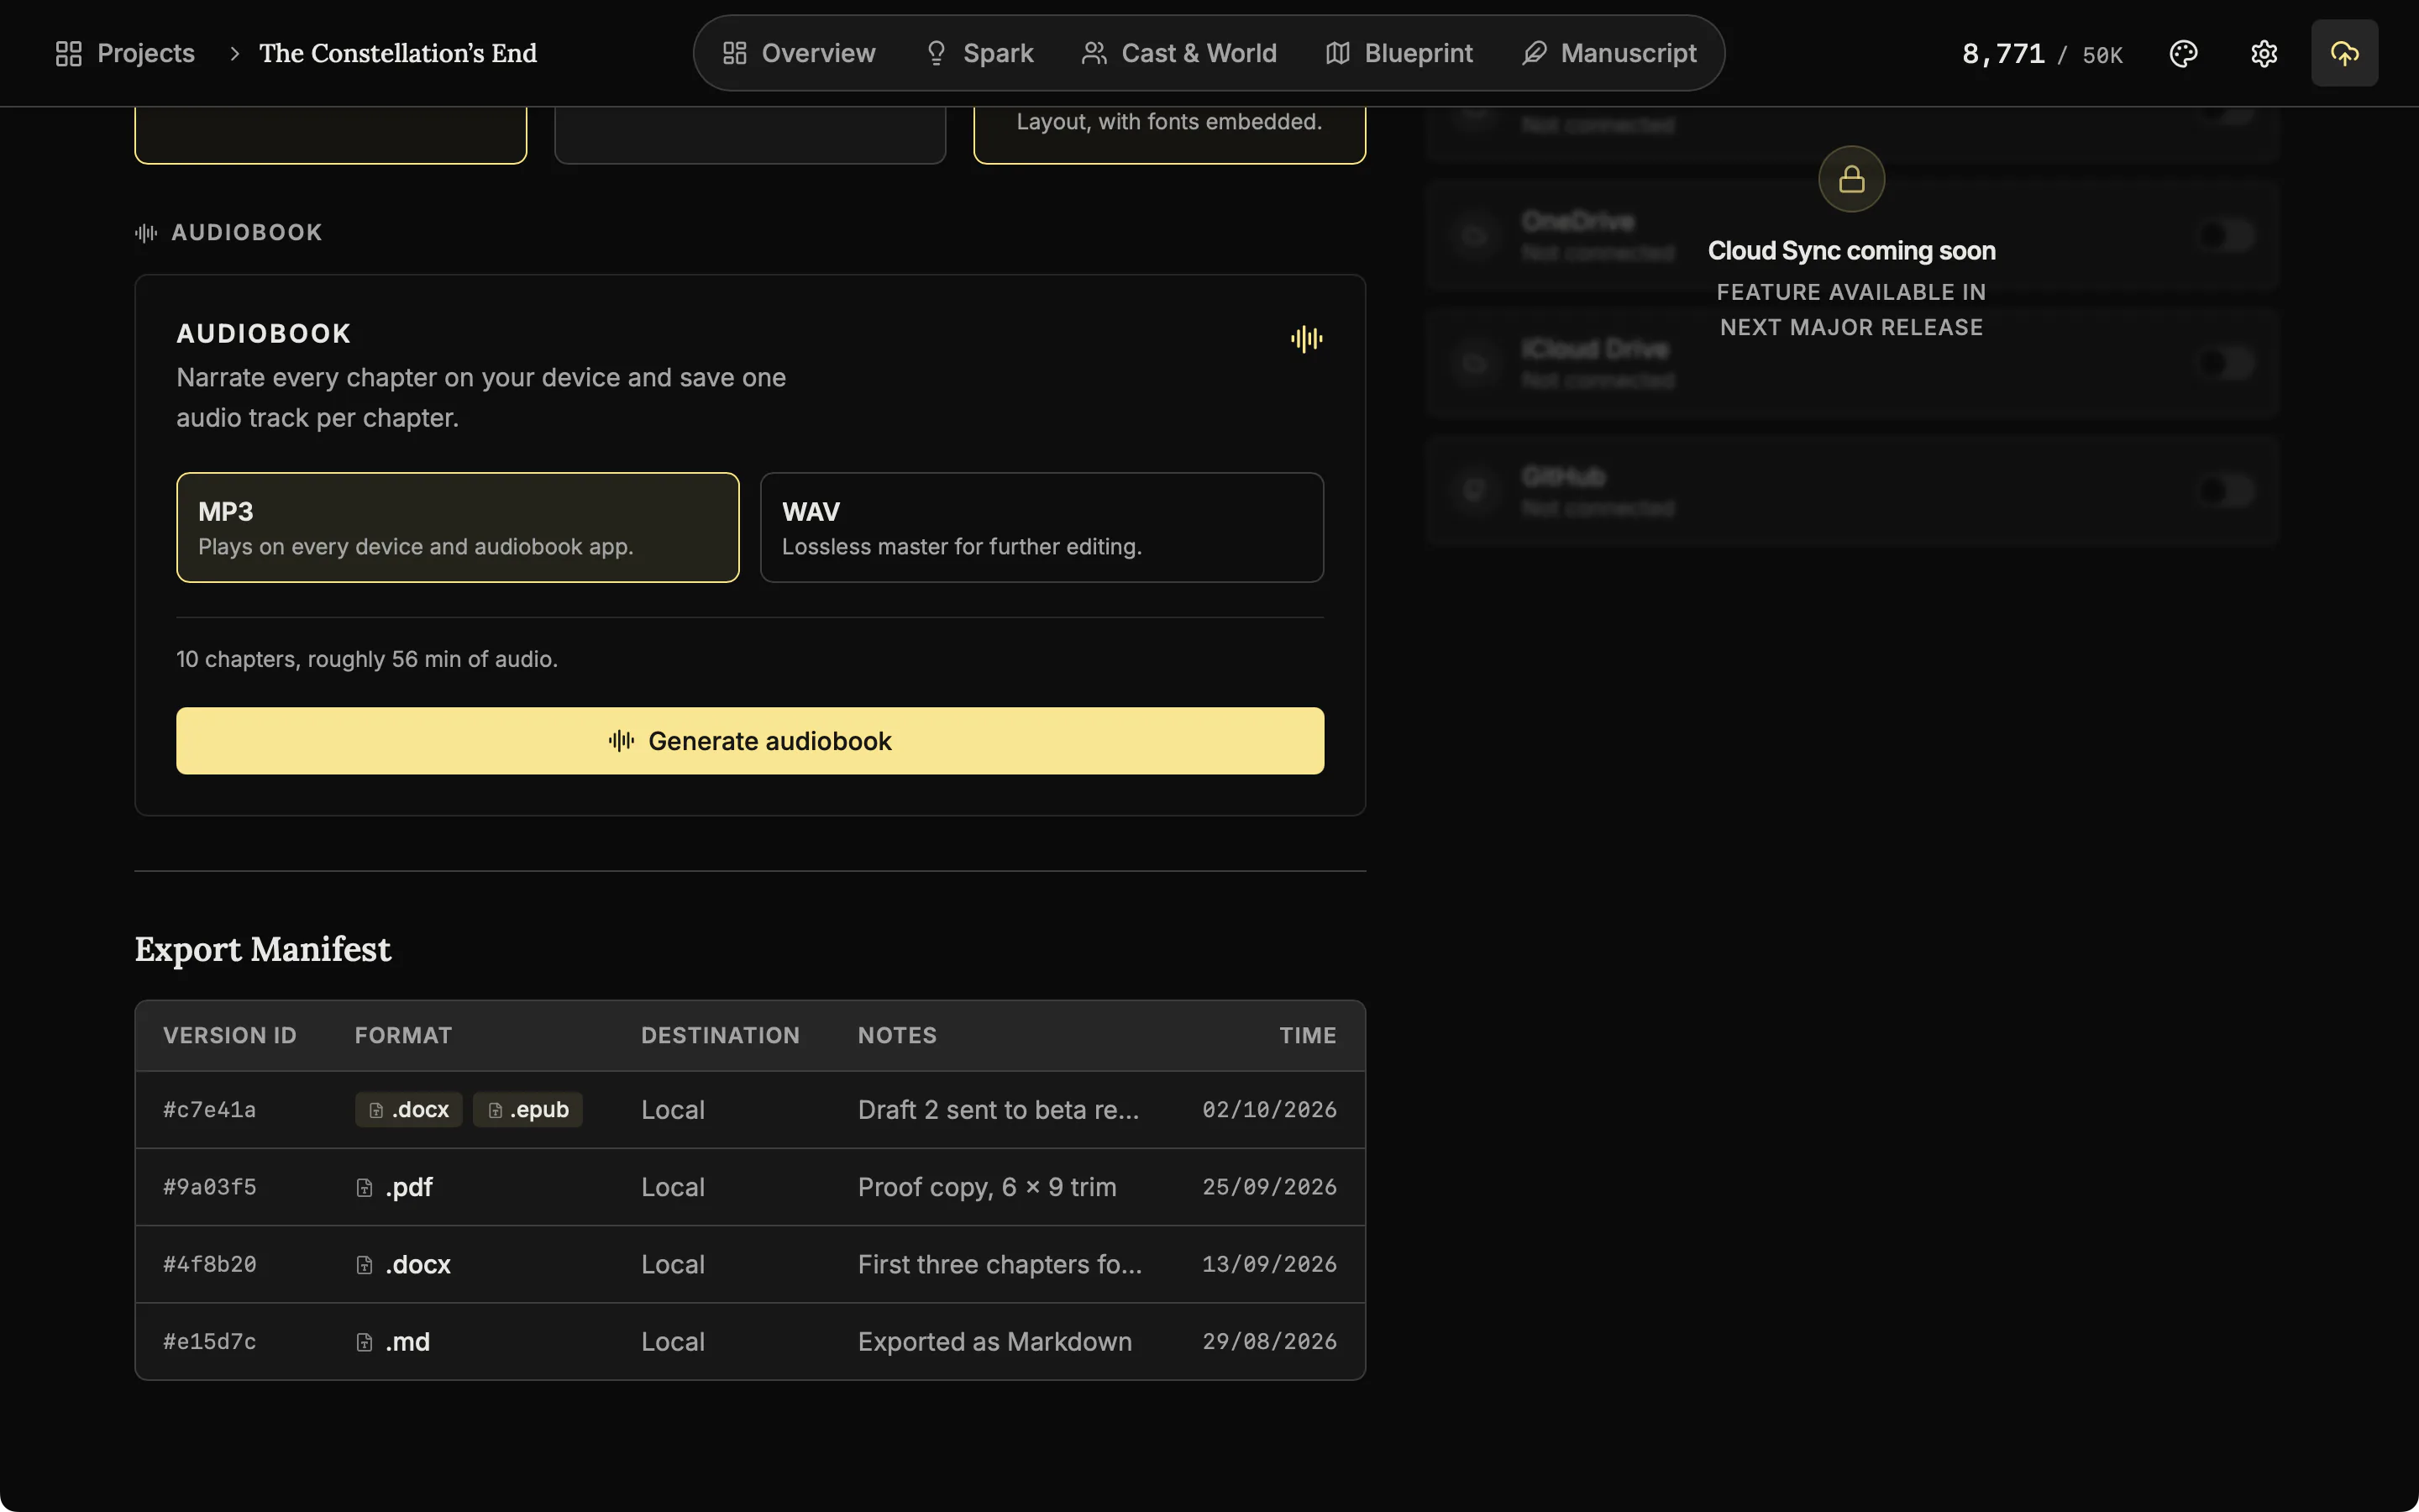Click the TIME column header
2419x1512 pixels.
click(1308, 1036)
